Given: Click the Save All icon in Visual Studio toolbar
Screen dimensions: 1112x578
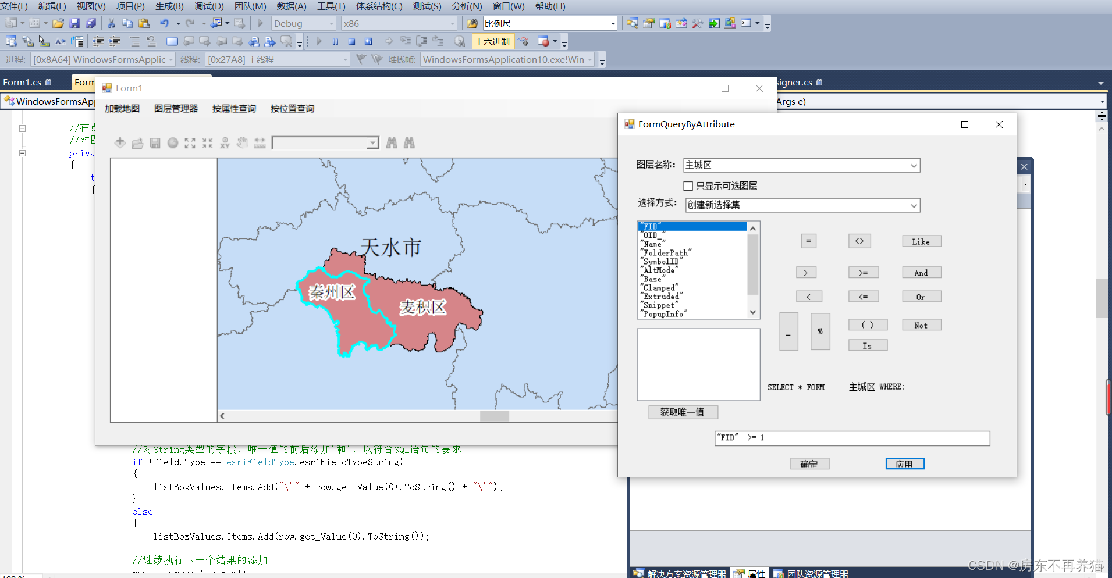Looking at the screenshot, I should (91, 23).
